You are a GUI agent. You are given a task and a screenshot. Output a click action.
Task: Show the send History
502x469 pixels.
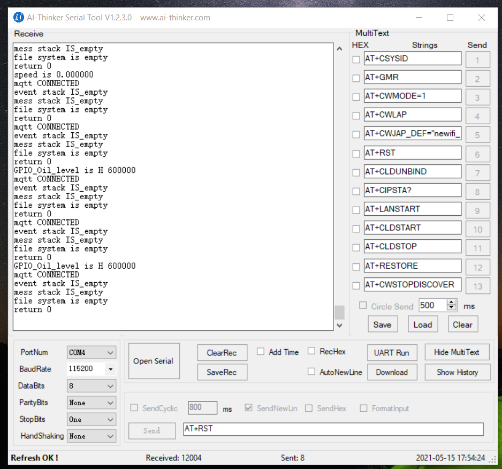457,372
